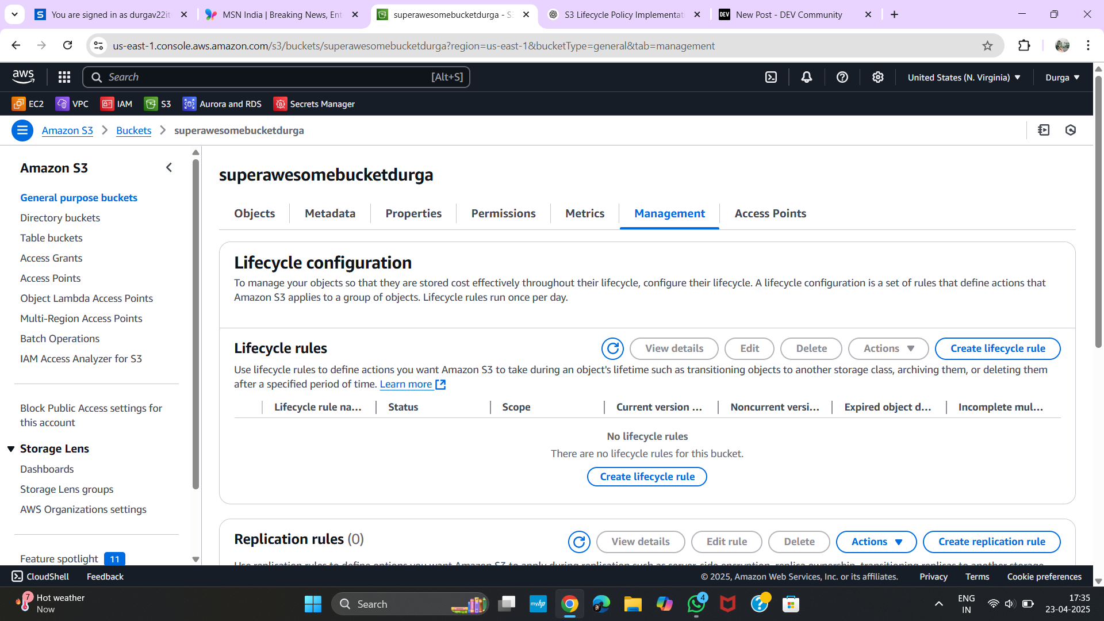Show hidden system tray icons
Screen dimensions: 1104x621
tap(939, 604)
